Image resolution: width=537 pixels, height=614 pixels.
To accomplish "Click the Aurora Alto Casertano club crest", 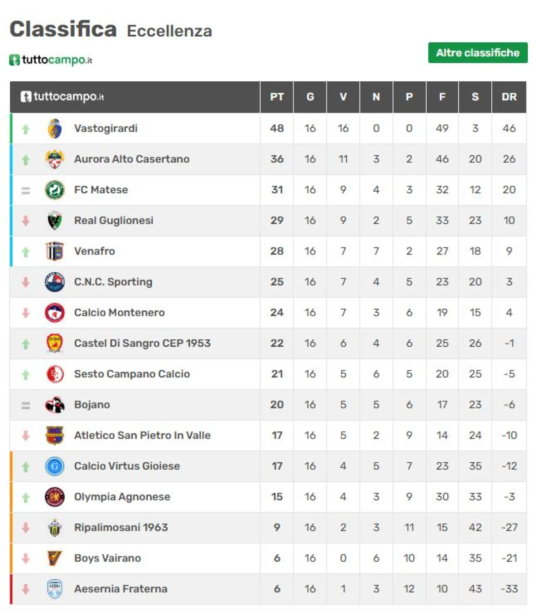I will click(55, 159).
